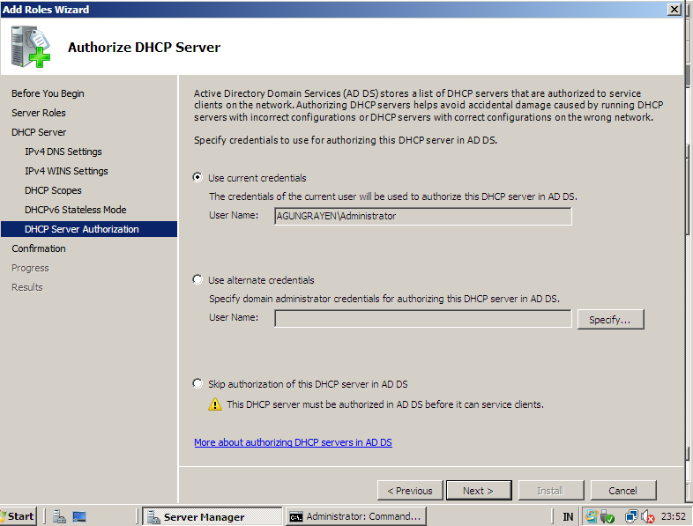Select Skip authorization of this DHCP server
This screenshot has width=693, height=526.
pos(197,383)
